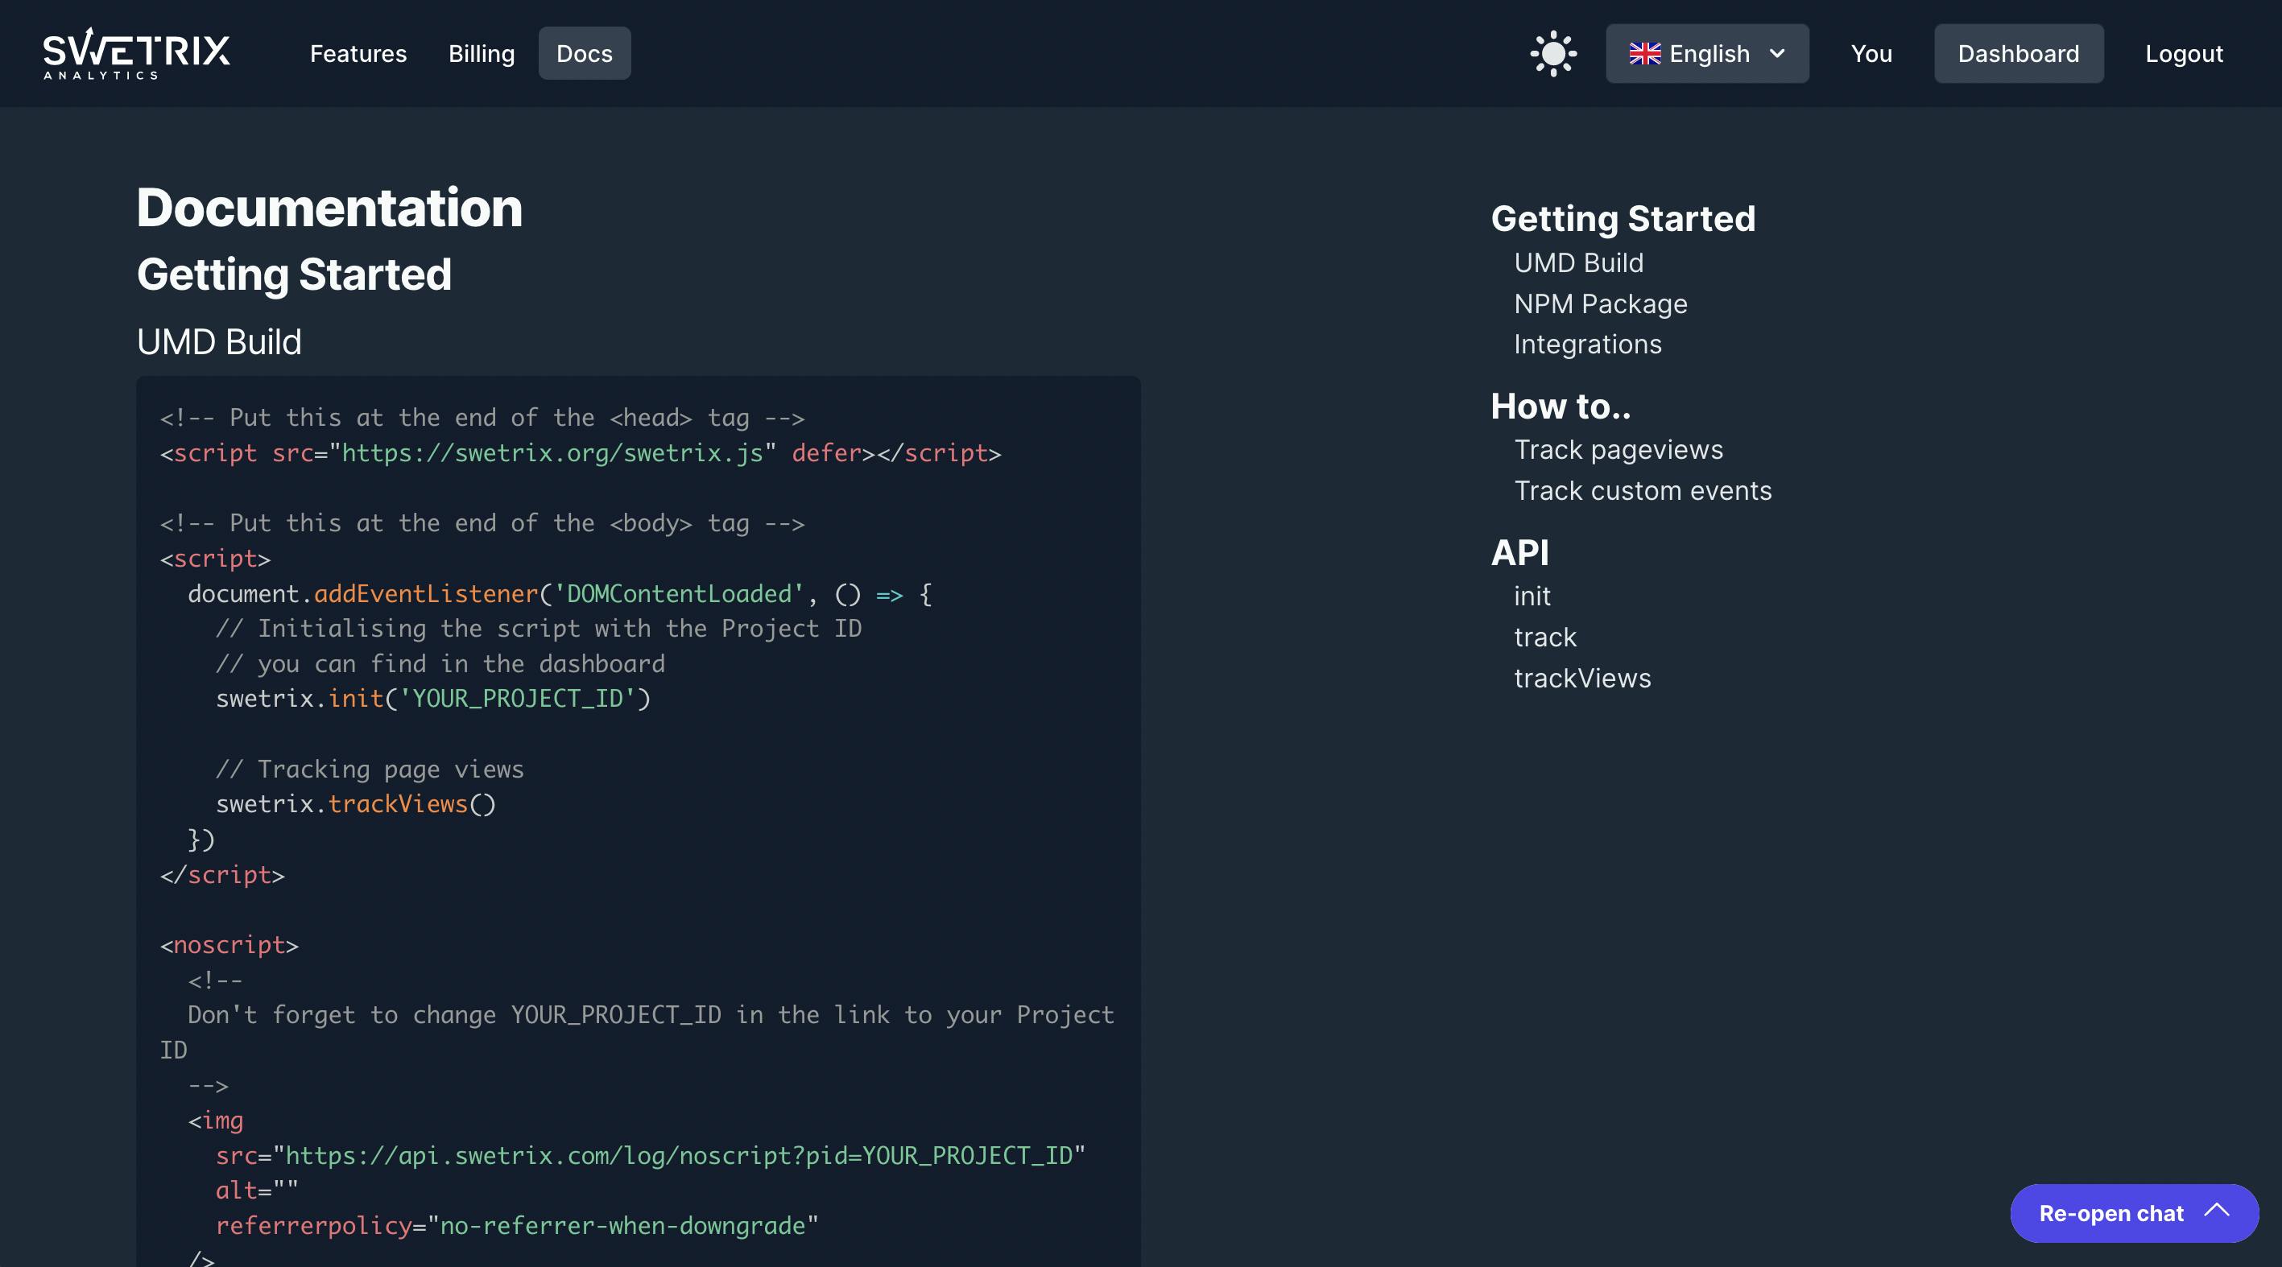2282x1267 pixels.
Task: Click the Documentation page heading
Action: 329,208
